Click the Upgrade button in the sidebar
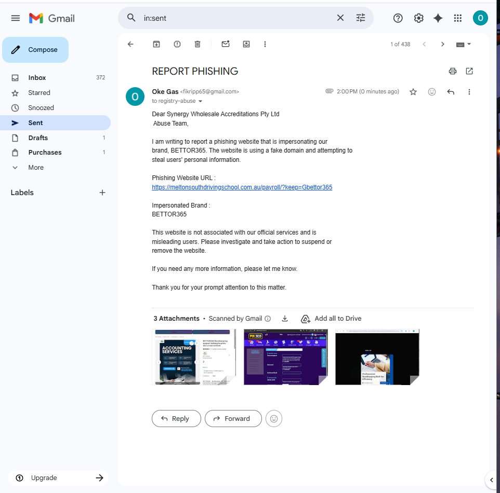The height and width of the screenshot is (493, 500). click(x=58, y=478)
